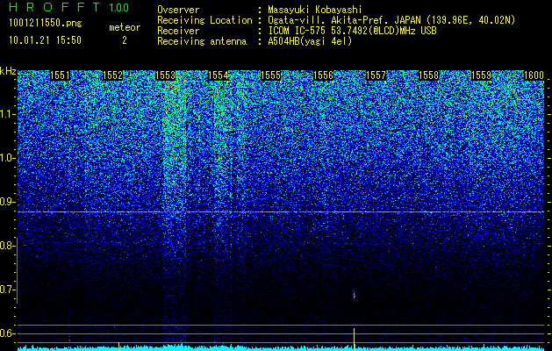Select the file name 1001211550.png
Viewport: 552px width, 351px height.
46,23
